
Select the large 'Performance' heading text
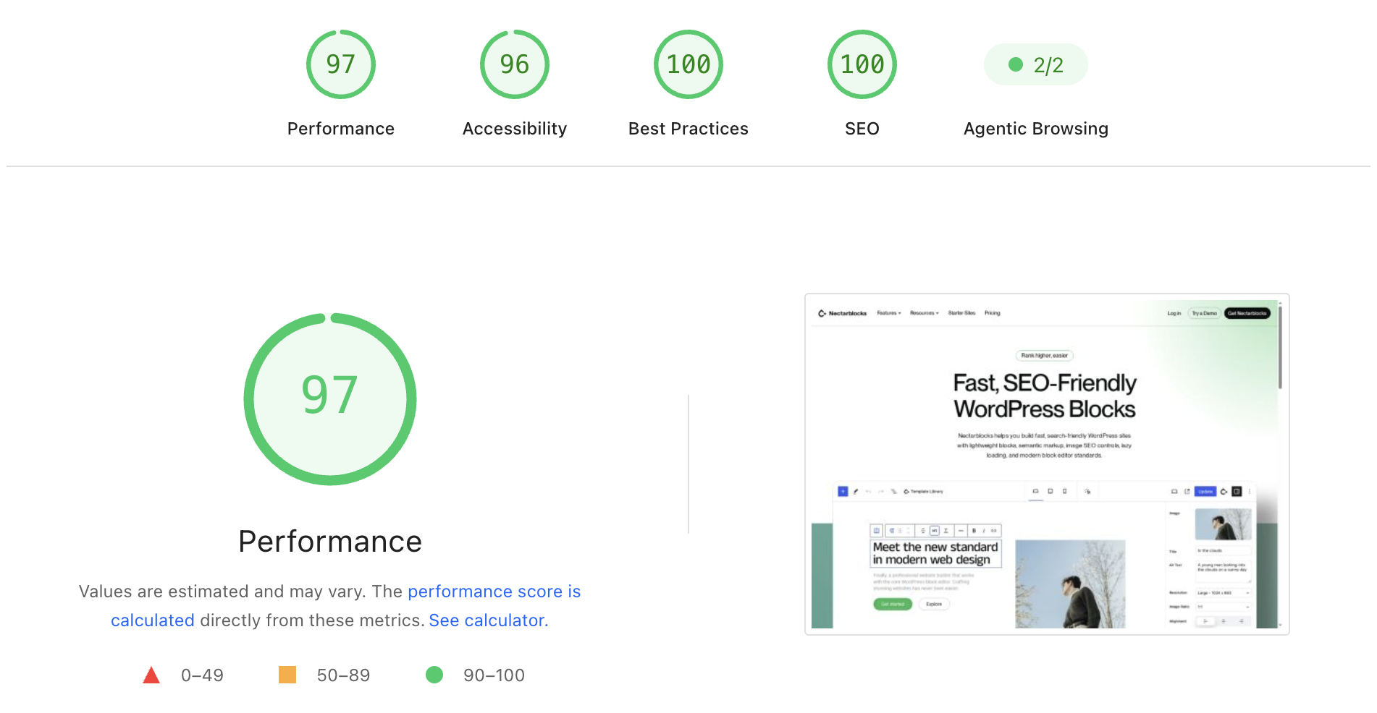(330, 542)
